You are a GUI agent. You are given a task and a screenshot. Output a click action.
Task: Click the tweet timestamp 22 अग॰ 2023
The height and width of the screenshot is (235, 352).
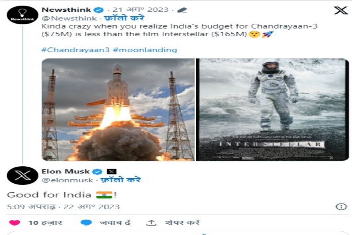point(91,207)
